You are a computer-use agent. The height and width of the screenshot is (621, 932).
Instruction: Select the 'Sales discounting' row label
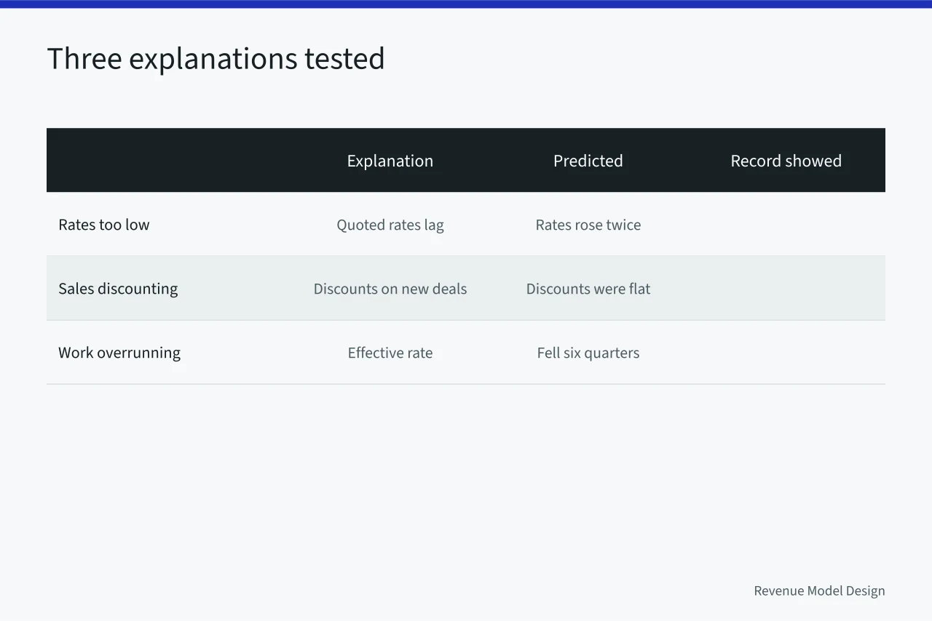pos(118,289)
